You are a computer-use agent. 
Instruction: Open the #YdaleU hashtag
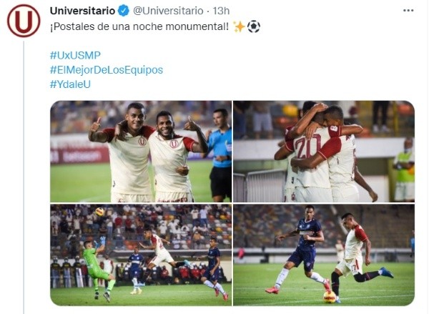click(x=70, y=84)
